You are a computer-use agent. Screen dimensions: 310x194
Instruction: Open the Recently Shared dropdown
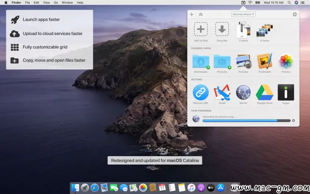pyautogui.click(x=243, y=14)
